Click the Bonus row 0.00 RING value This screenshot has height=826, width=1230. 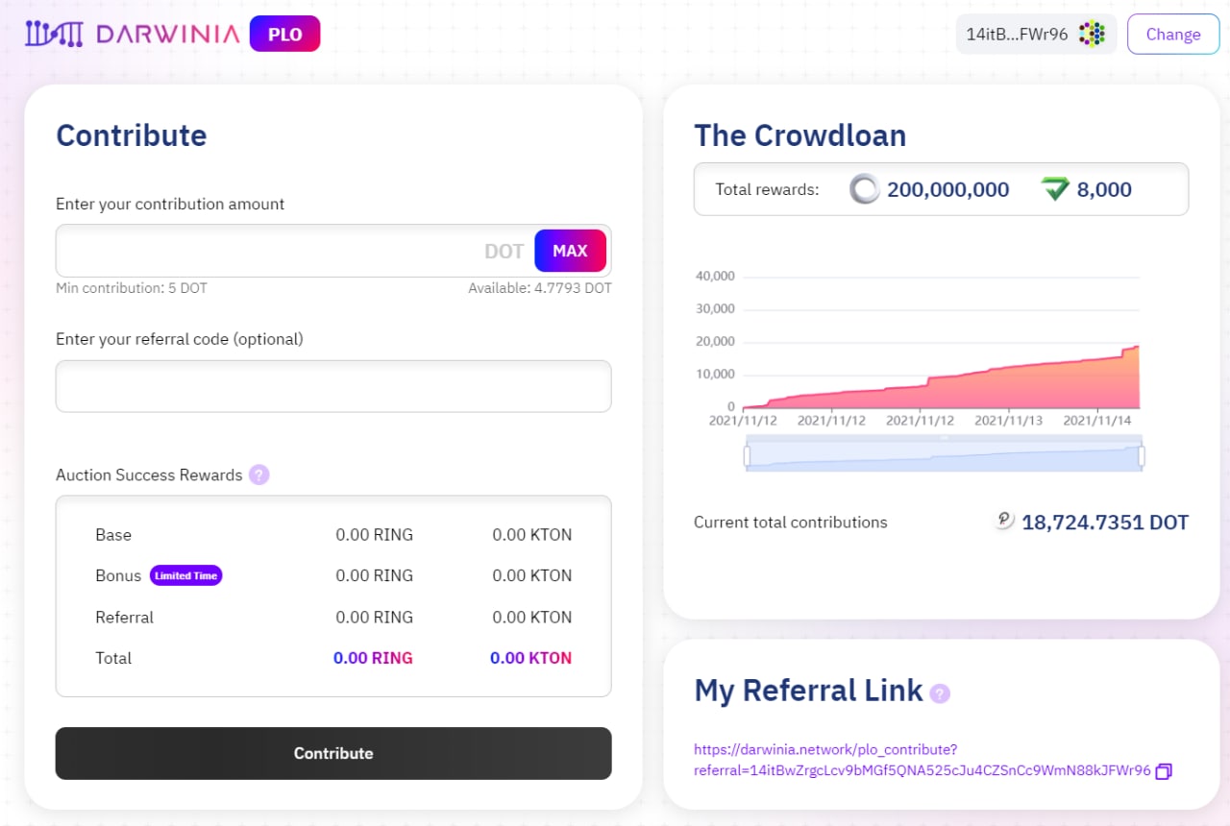375,575
